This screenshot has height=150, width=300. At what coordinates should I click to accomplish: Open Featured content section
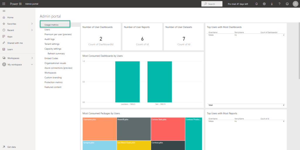[x=53, y=87]
